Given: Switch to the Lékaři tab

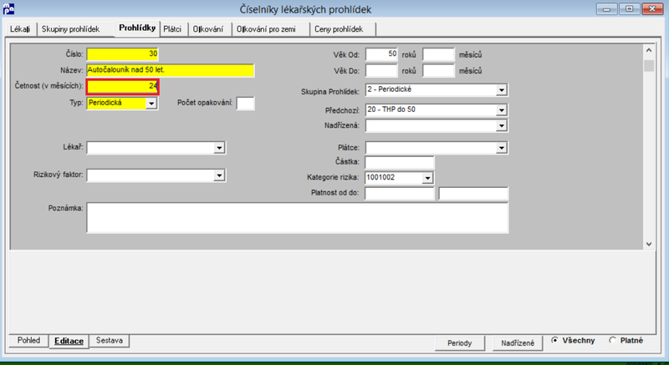Looking at the screenshot, I should [20, 29].
